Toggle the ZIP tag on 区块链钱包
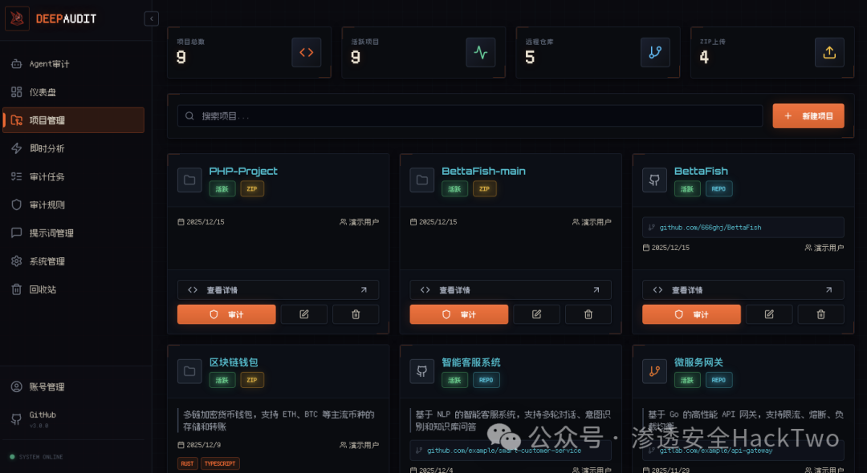This screenshot has width=867, height=473. (252, 380)
